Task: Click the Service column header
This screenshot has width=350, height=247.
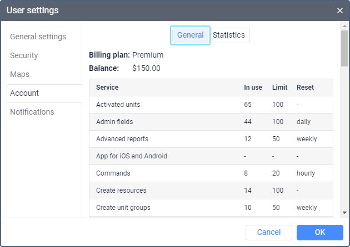Action: [x=107, y=88]
